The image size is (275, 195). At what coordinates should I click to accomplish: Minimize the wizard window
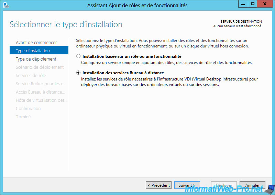(243, 4)
